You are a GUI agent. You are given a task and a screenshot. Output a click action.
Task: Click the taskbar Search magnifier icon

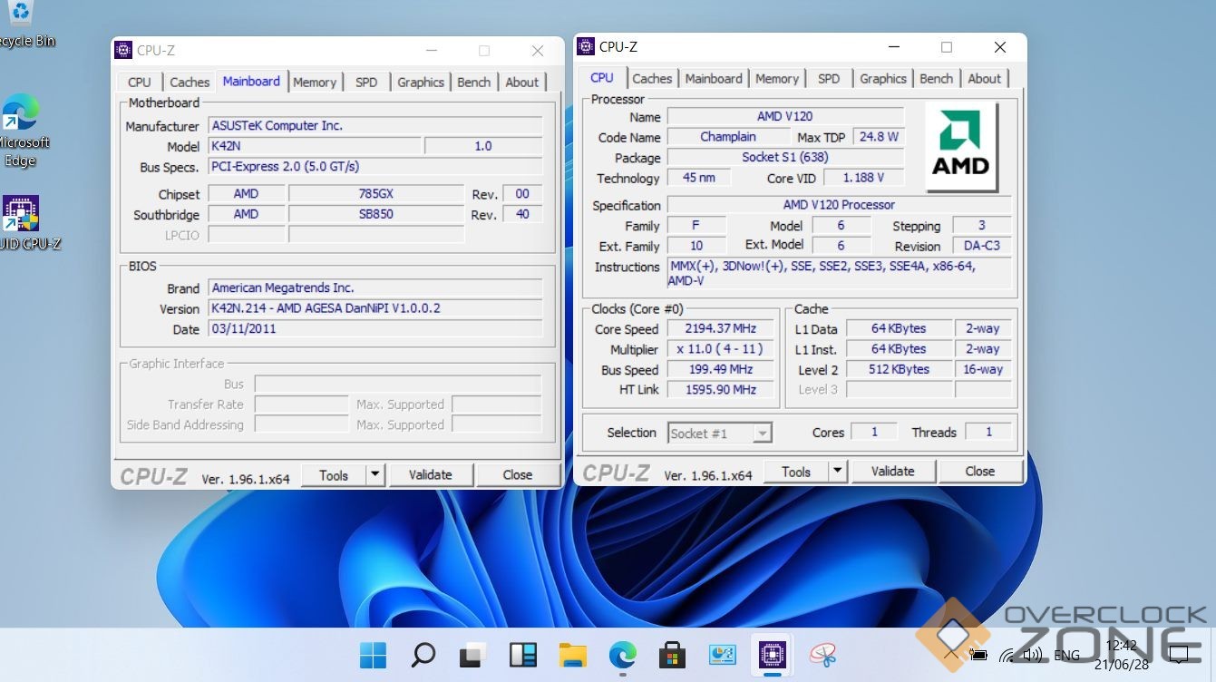(423, 654)
